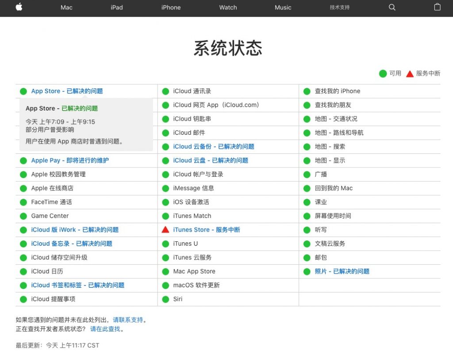Screen dimensions: 453x354
Task: Click the Apple logo icon
Action: pyautogui.click(x=19, y=7)
